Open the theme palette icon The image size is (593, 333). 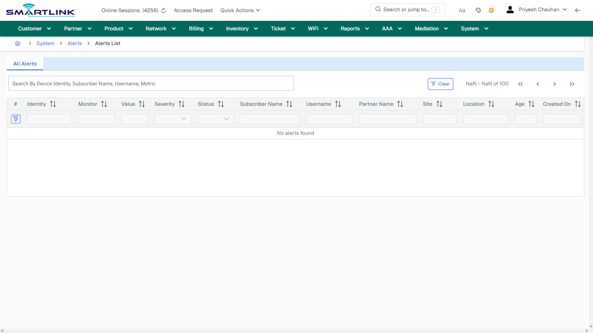point(478,10)
